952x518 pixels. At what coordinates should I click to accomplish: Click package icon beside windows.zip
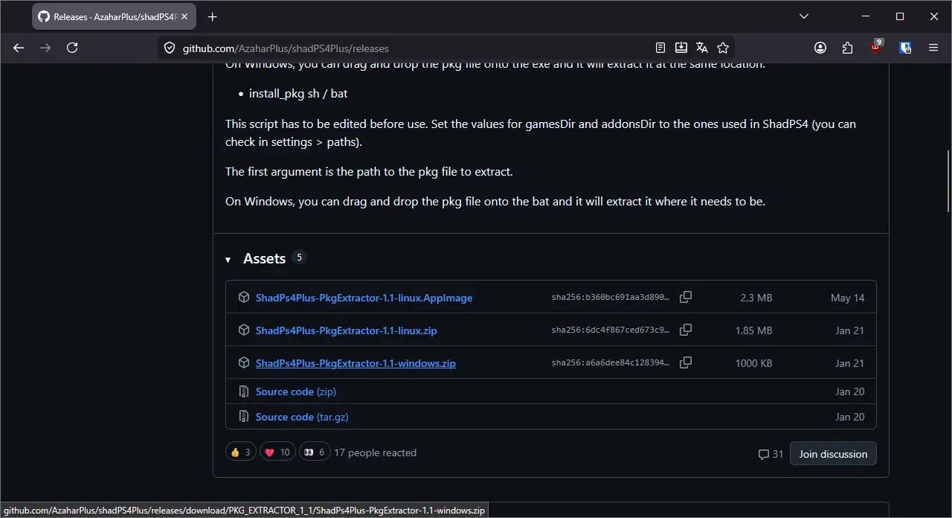pos(244,362)
